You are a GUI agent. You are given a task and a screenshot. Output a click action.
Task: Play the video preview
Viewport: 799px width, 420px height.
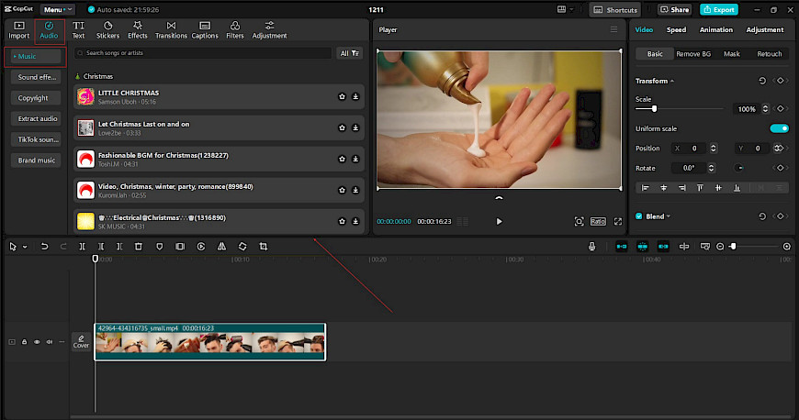coord(499,221)
